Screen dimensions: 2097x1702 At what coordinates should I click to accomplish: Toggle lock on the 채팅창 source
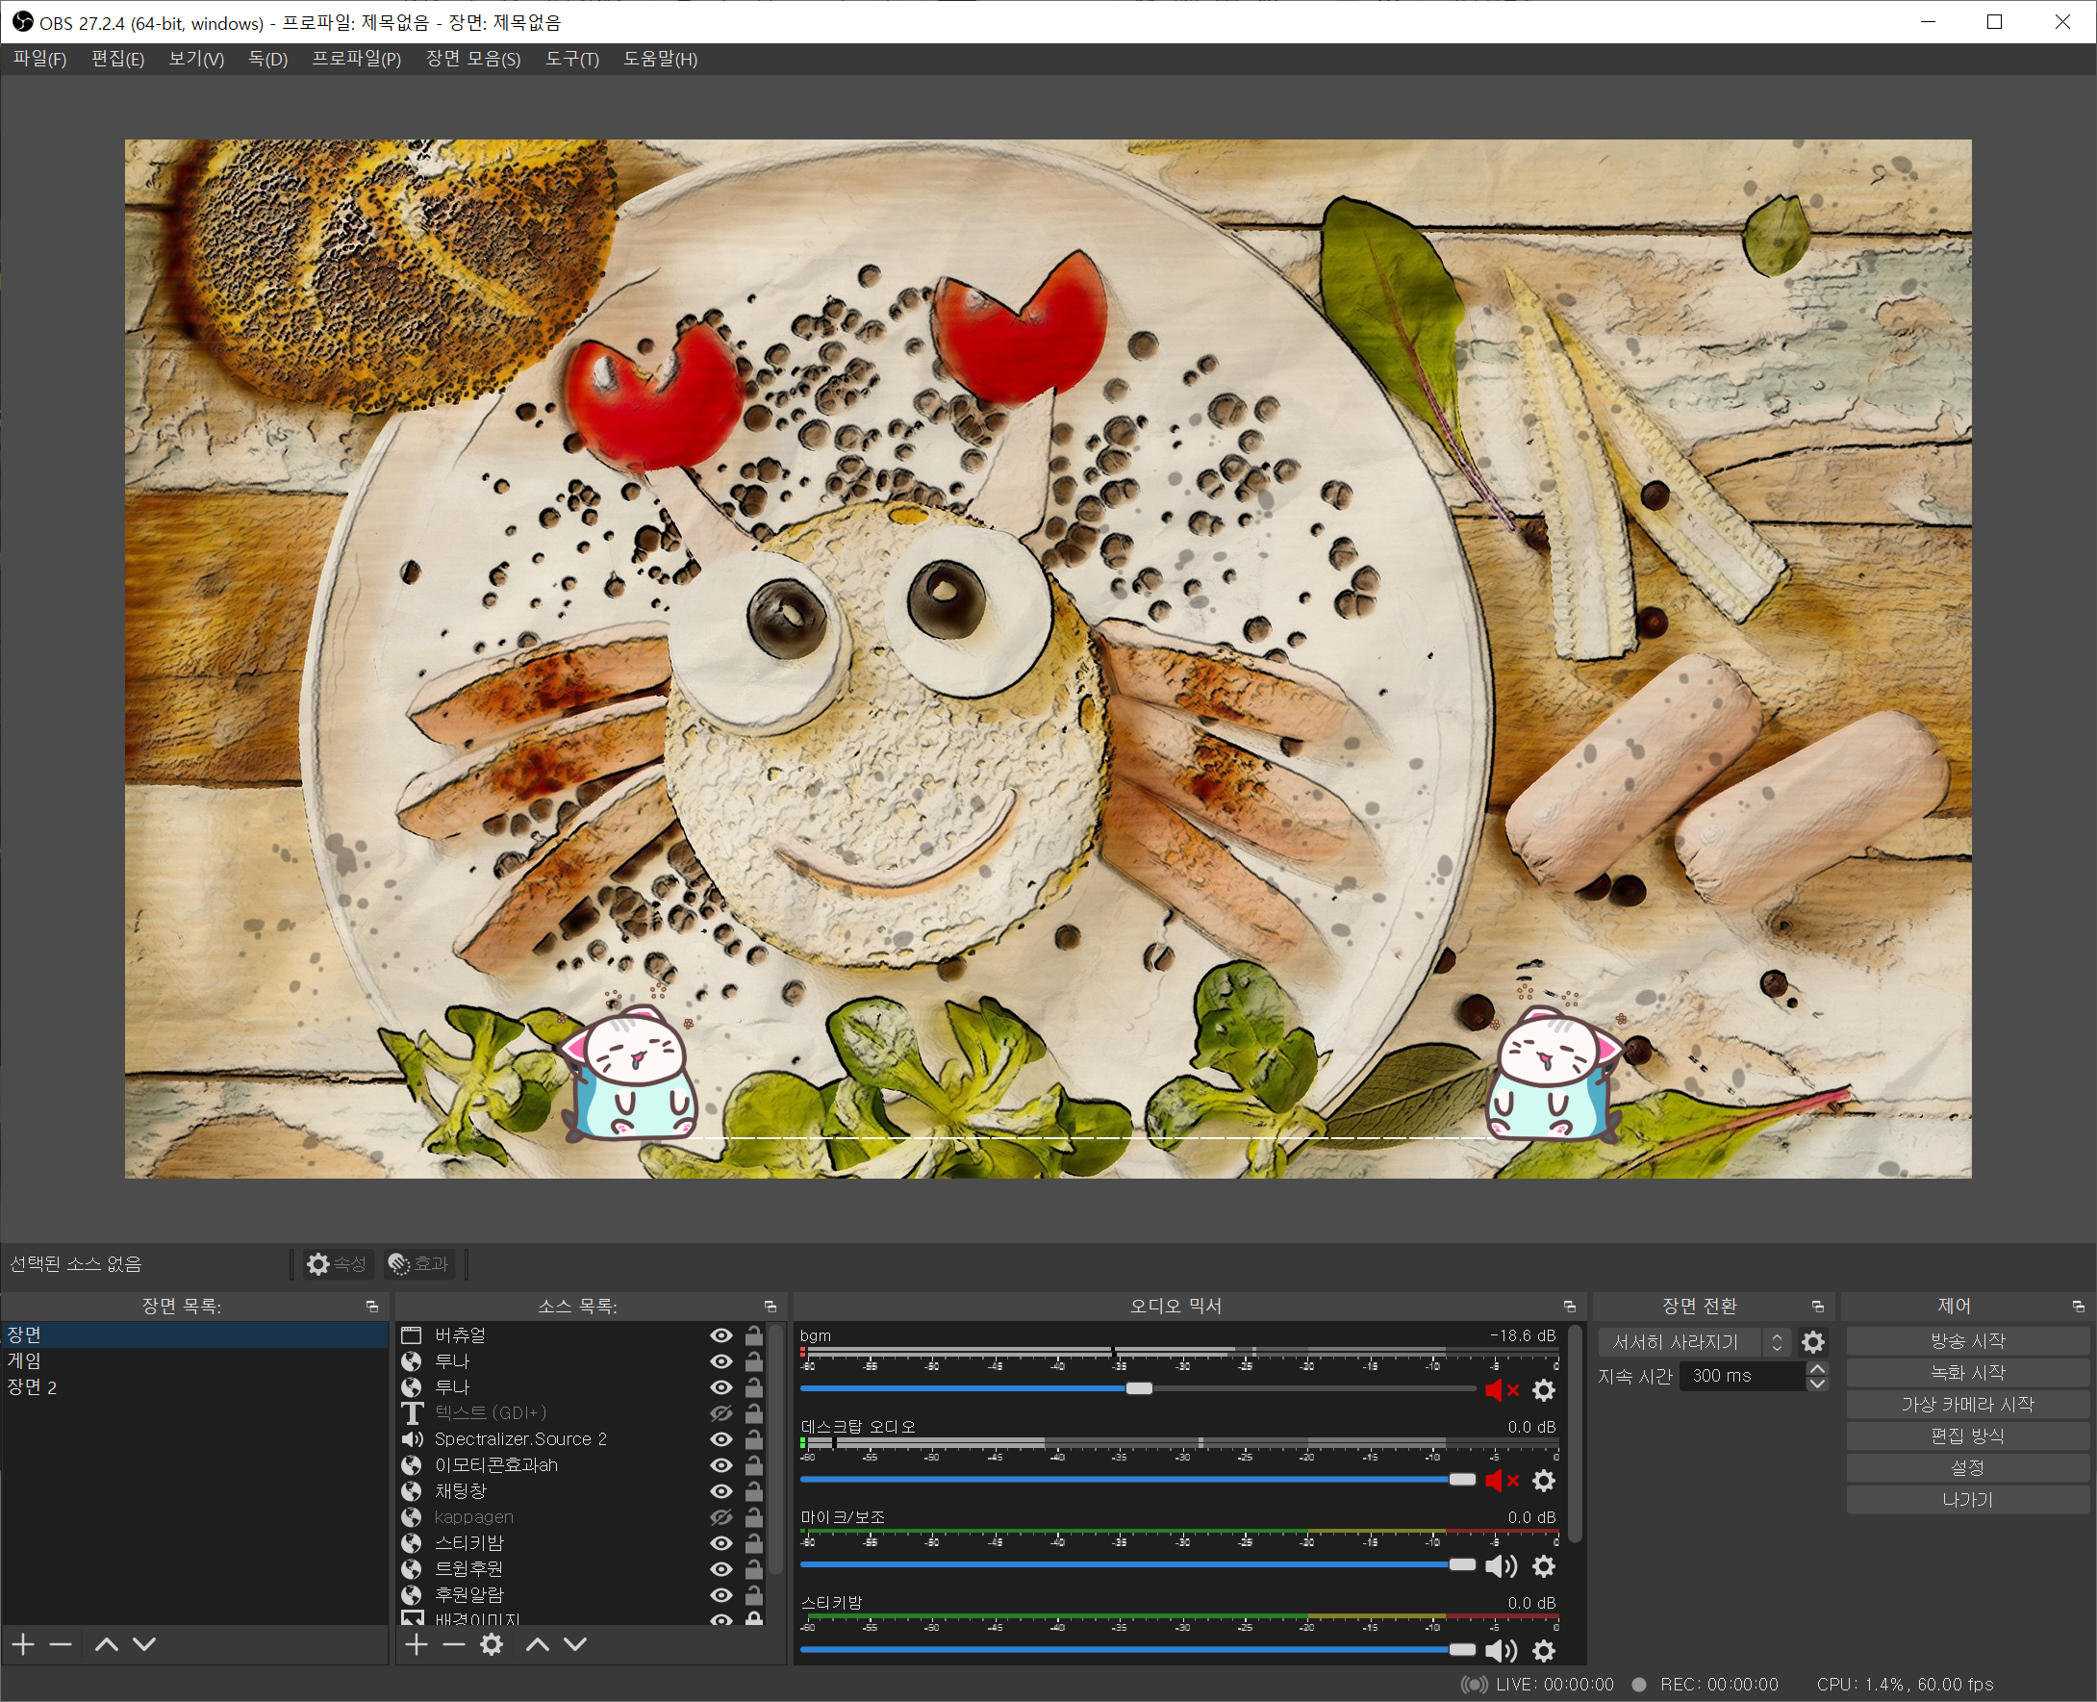pyautogui.click(x=753, y=1491)
